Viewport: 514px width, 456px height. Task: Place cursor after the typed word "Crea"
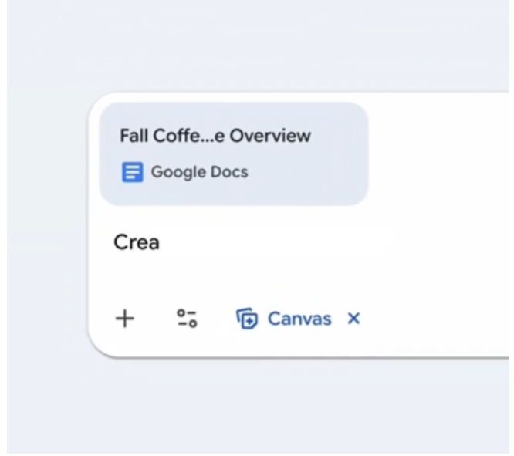(161, 243)
